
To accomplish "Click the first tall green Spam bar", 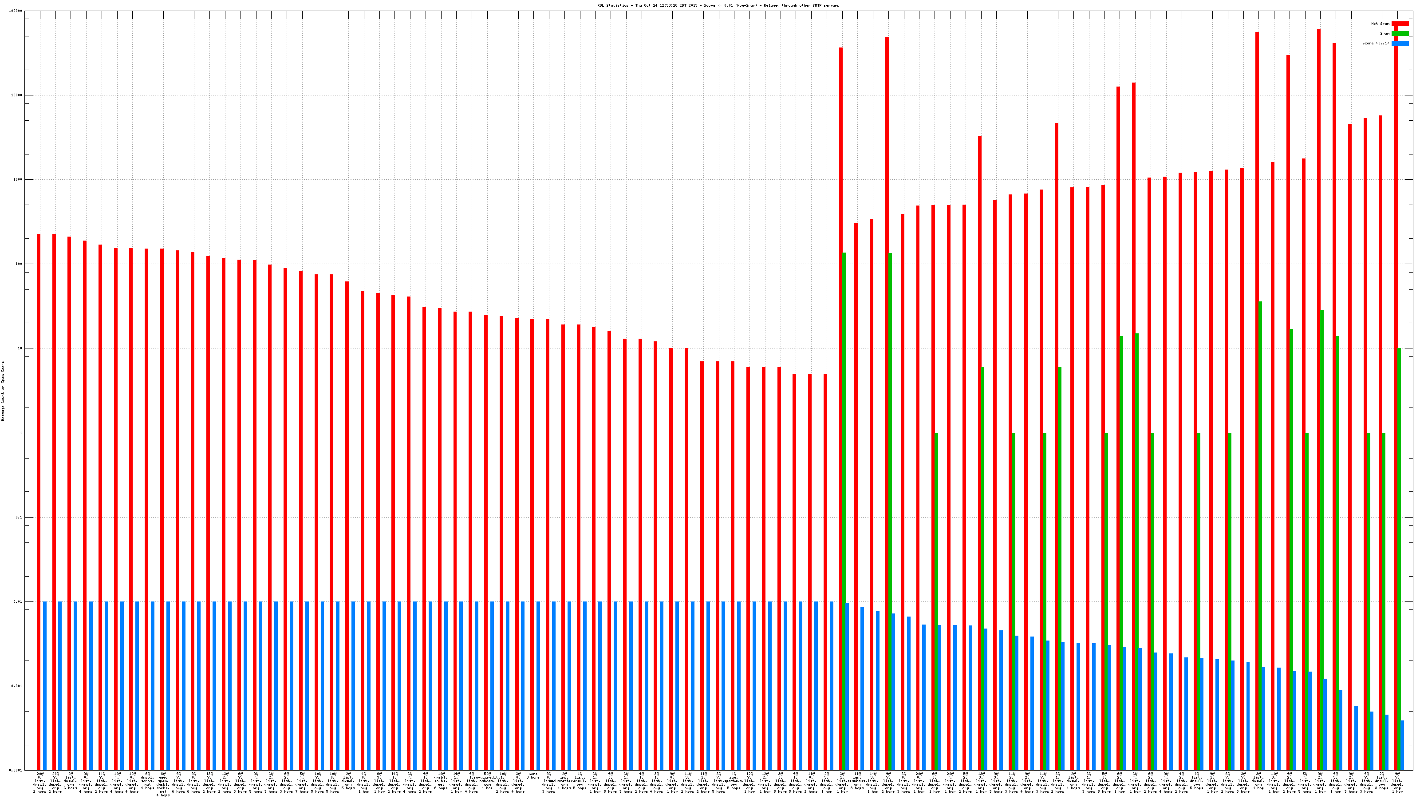I will pyautogui.click(x=844, y=496).
